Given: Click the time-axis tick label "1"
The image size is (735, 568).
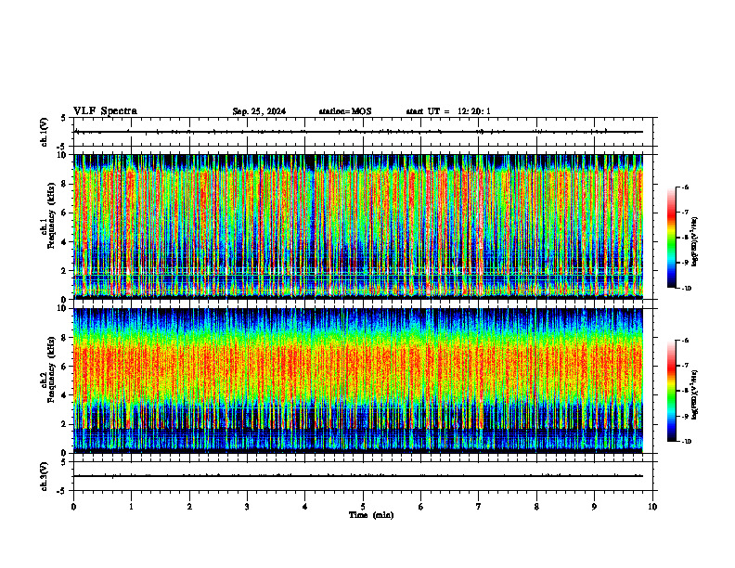Looking at the screenshot, I should 132,507.
